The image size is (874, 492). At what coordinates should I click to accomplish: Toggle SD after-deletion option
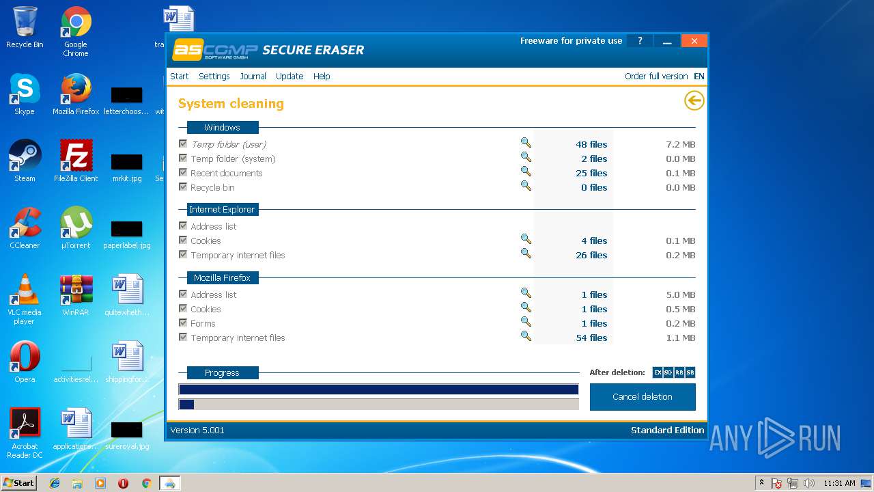point(668,372)
